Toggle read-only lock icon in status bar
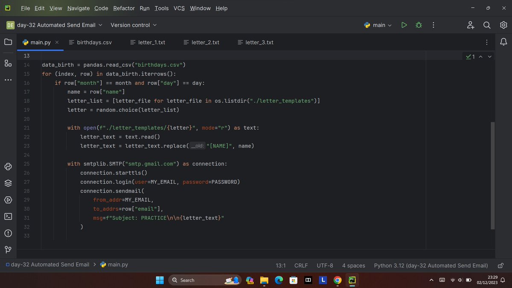 [501, 265]
